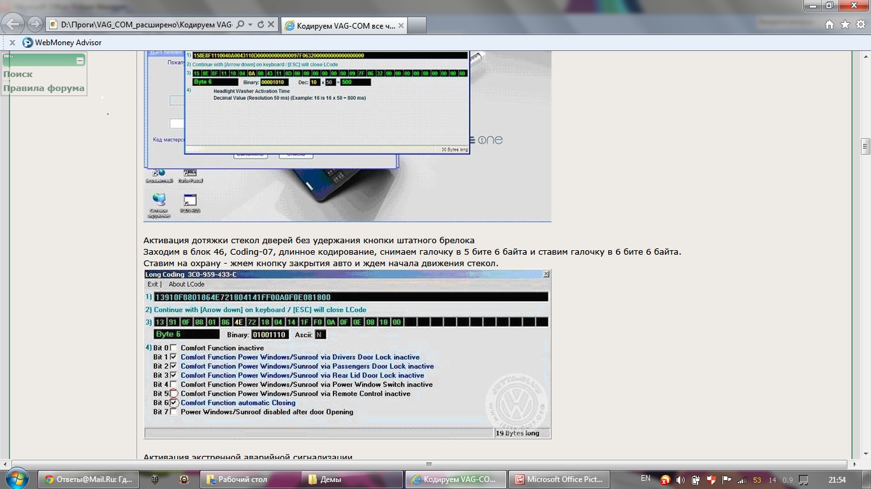The image size is (871, 489).
Task: Go back to the previous page
Action: [x=13, y=25]
